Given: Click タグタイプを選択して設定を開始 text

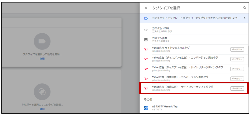Looking at the screenshot, I should [42, 54].
